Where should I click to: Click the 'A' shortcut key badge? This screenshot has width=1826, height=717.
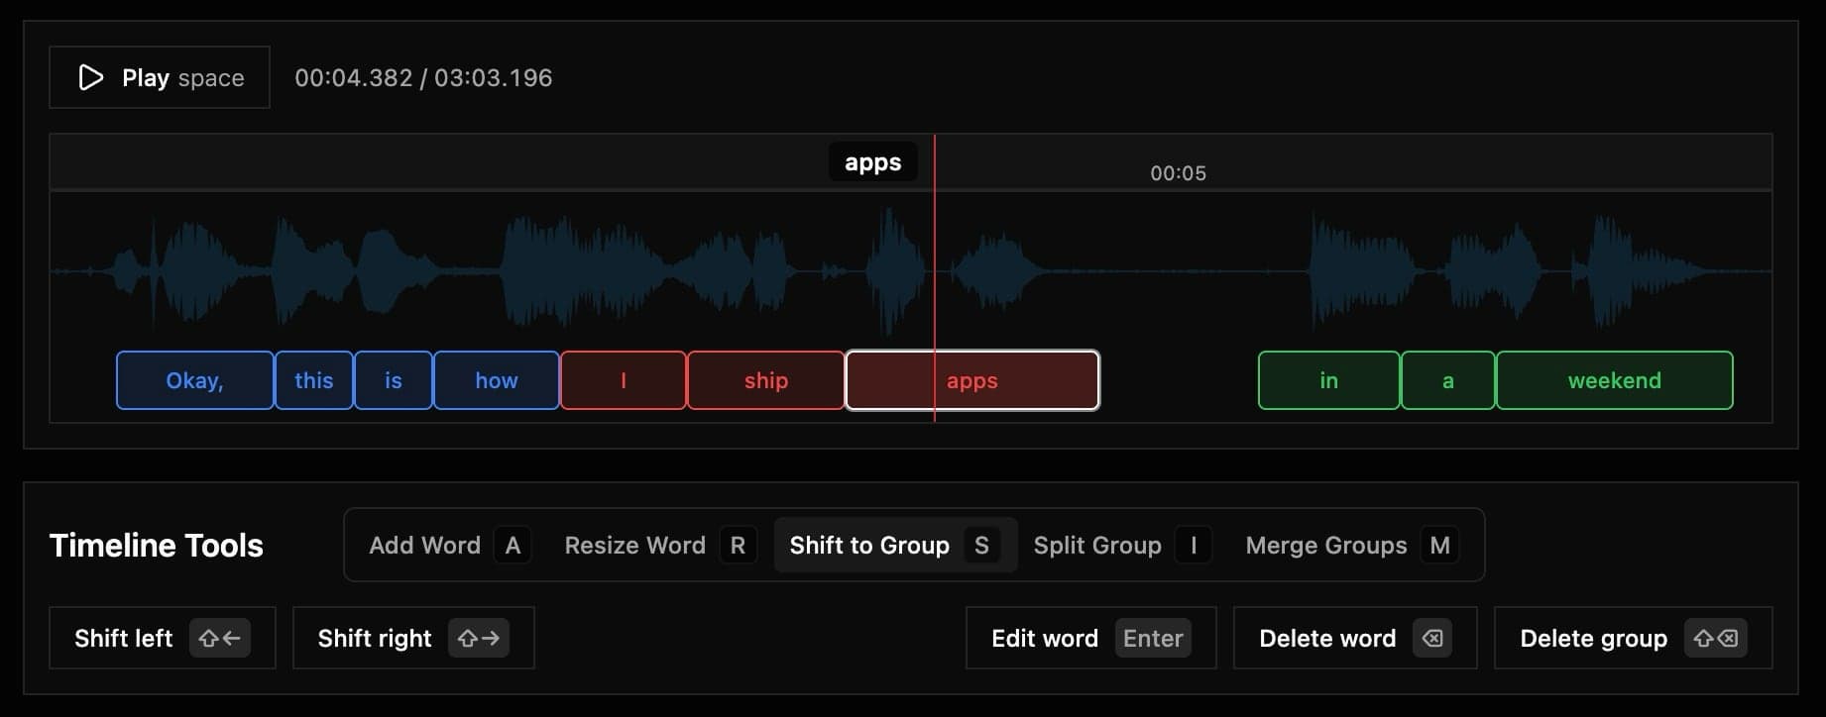click(513, 545)
